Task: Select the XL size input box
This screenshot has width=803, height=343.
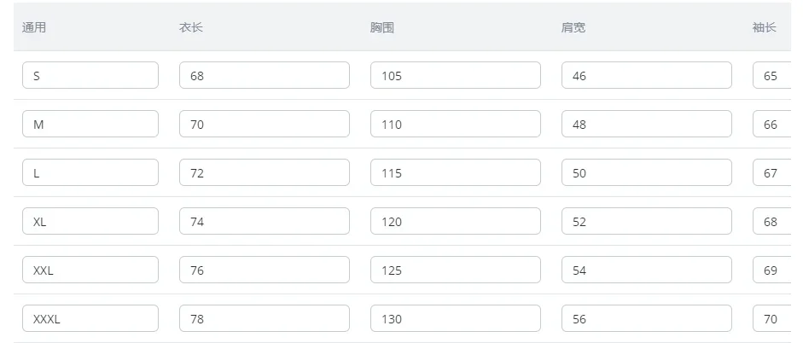Action: [90, 221]
